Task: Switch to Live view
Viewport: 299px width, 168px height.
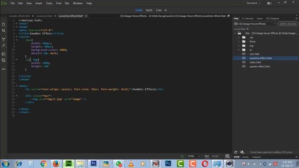Action: 159,10
